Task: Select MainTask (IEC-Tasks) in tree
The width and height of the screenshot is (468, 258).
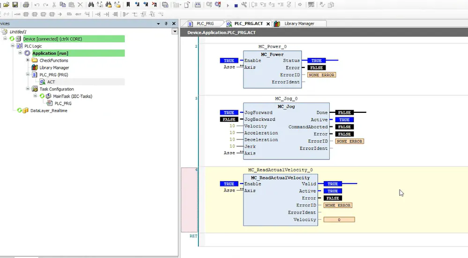Action: click(x=72, y=96)
